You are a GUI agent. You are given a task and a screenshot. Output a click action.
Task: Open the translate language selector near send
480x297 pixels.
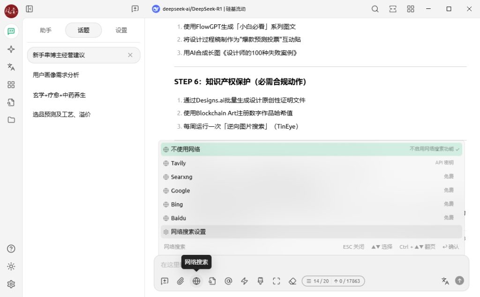click(445, 281)
